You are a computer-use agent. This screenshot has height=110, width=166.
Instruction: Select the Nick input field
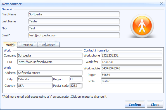[x=74, y=28]
